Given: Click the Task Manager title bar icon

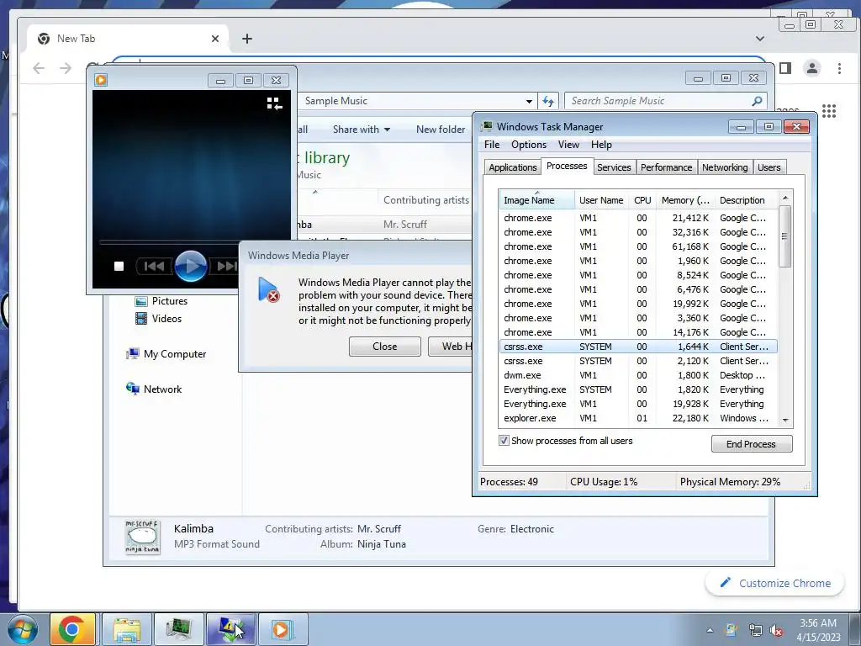Looking at the screenshot, I should [x=487, y=126].
